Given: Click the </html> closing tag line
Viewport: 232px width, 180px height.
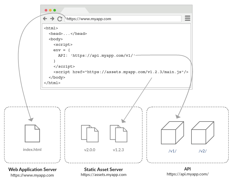Looking at the screenshot, I should tap(52, 83).
